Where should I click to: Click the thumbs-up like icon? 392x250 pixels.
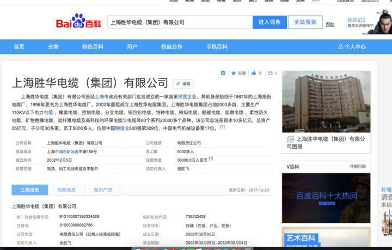point(254,73)
